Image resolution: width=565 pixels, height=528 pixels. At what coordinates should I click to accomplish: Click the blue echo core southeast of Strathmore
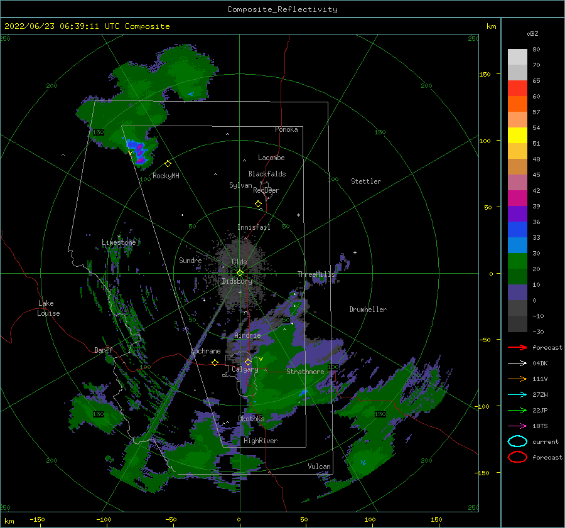tap(303, 392)
